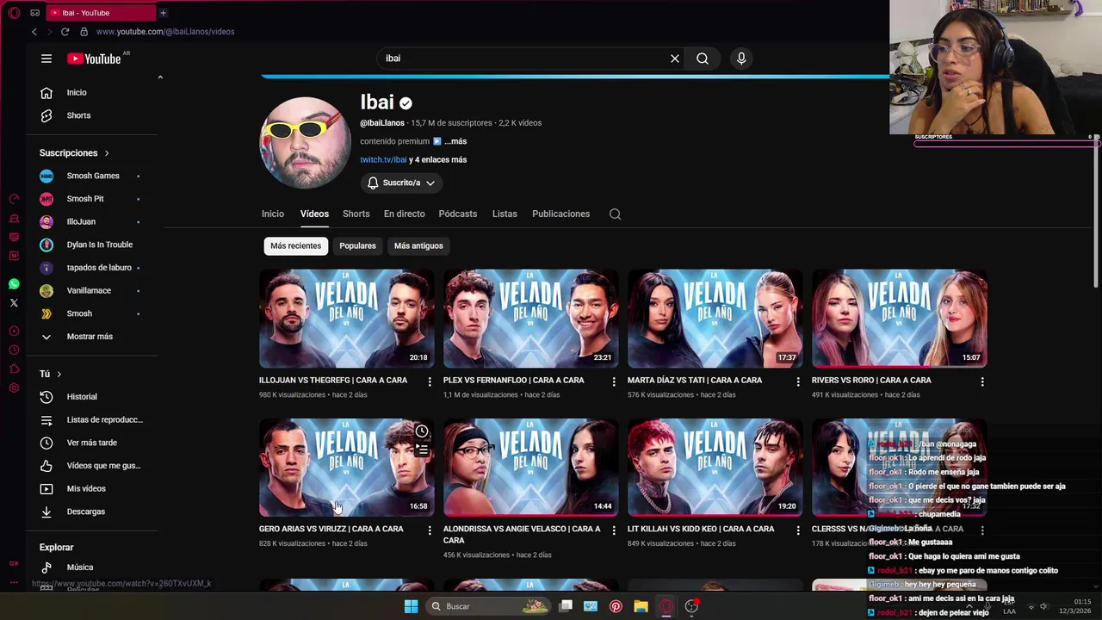Viewport: 1102px width, 620px height.
Task: Open options for ALONDRISSA VS ANGIE VELASCO video
Action: (614, 530)
